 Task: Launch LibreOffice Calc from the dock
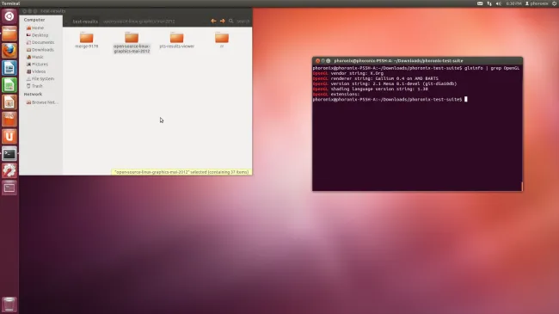[9, 85]
